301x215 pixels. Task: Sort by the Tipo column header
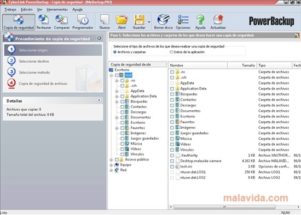point(274,65)
